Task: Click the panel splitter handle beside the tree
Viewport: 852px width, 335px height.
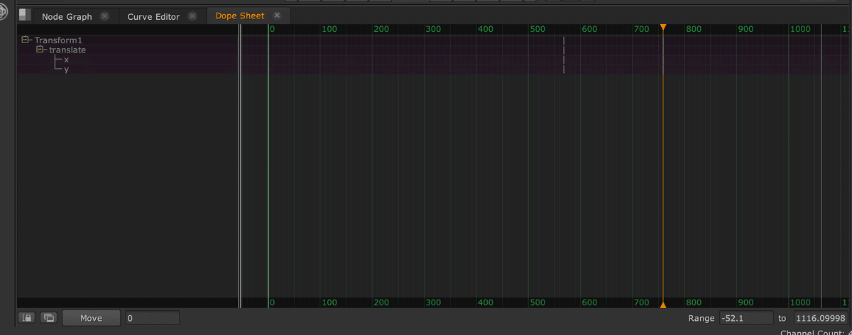Action: click(240, 166)
